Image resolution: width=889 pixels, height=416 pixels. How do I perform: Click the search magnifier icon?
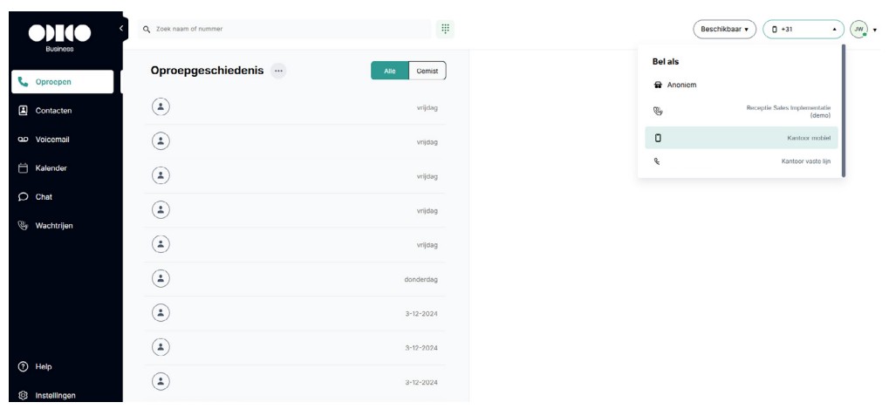coord(147,29)
